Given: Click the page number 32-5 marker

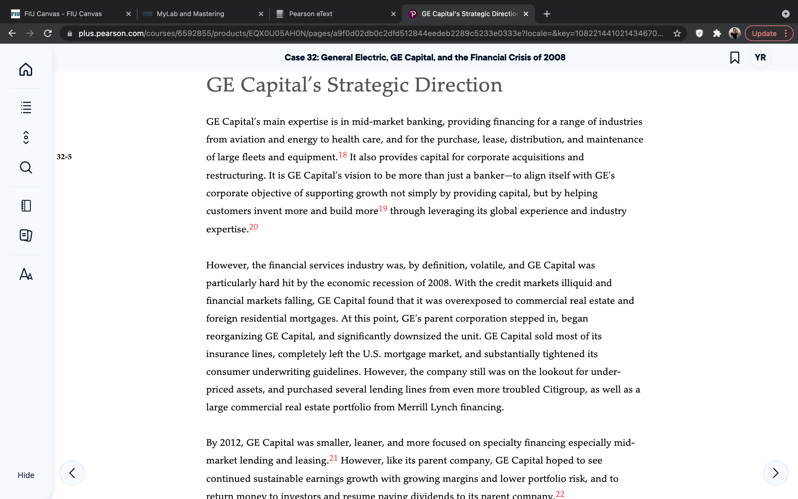Looking at the screenshot, I should click(x=64, y=157).
